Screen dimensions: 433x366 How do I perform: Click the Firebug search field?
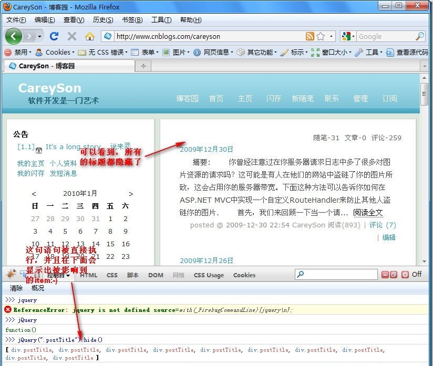336,274
